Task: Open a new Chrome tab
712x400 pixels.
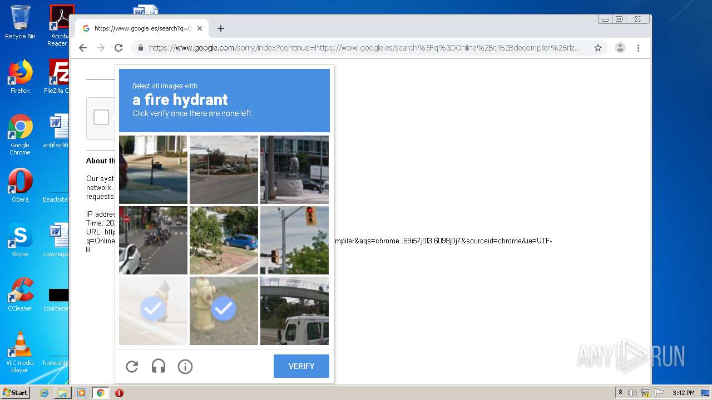Action: point(221,28)
